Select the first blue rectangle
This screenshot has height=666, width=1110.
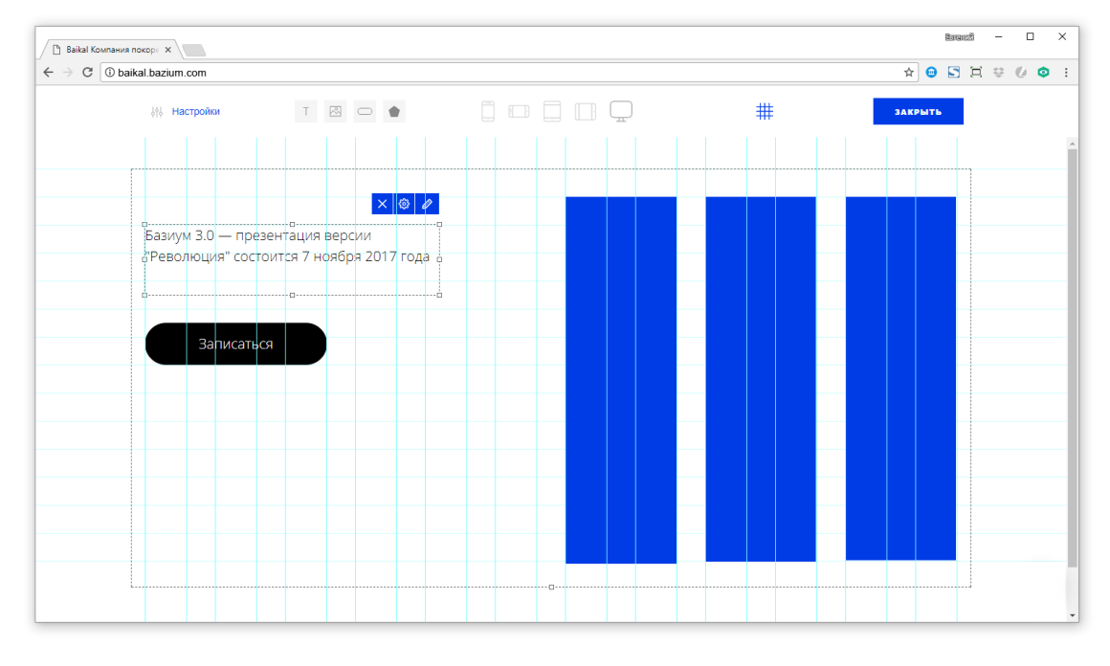pos(621,380)
